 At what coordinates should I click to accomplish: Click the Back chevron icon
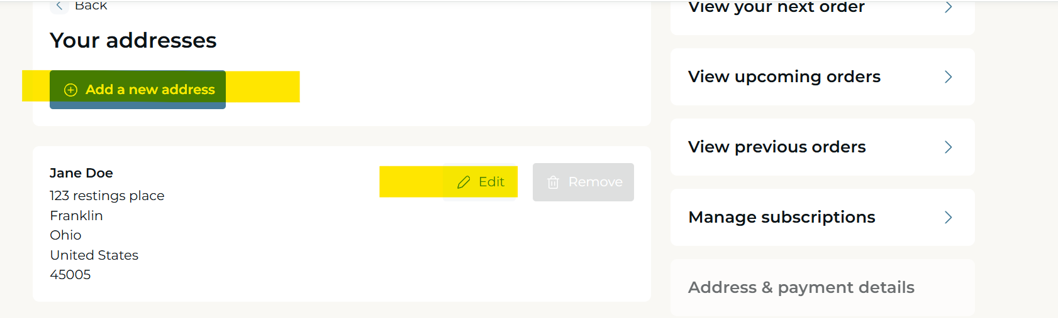(x=59, y=6)
